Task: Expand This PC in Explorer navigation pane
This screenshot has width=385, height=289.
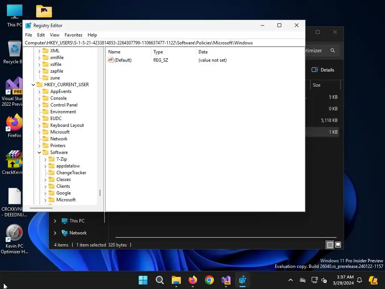Action: tap(55, 221)
